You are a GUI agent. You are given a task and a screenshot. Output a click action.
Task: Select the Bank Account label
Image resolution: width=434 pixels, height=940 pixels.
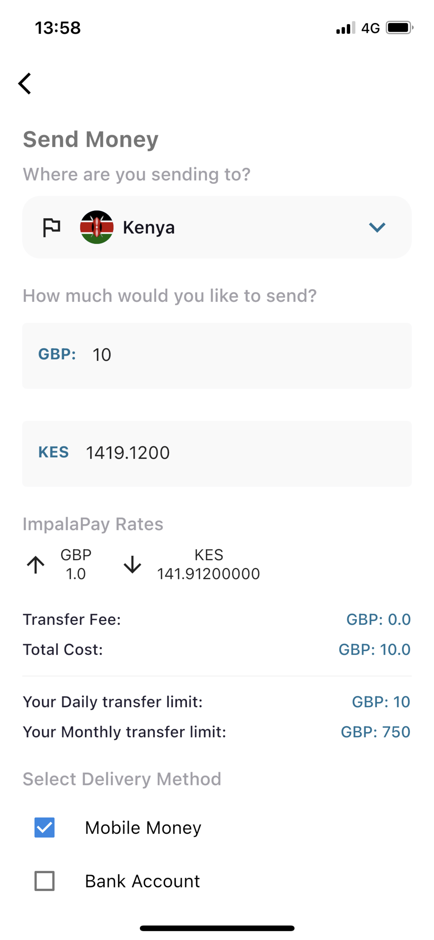coord(142,881)
